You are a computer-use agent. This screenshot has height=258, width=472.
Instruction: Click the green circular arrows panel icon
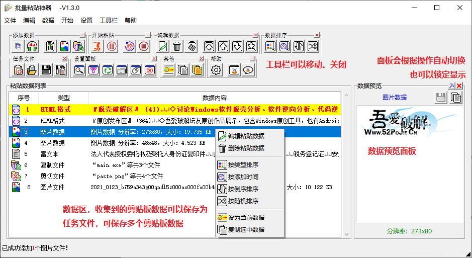(x=108, y=70)
